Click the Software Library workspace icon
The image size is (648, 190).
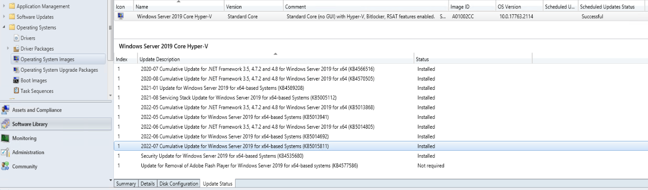pyautogui.click(x=5, y=124)
